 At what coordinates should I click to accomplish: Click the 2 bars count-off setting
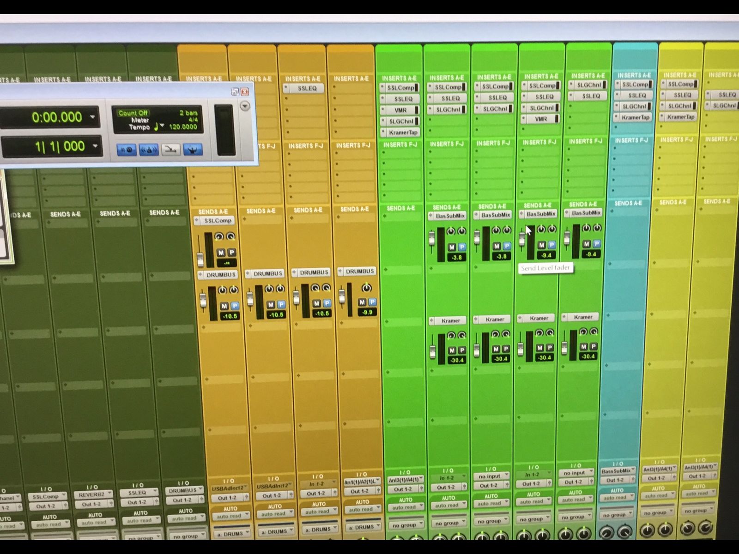click(188, 113)
